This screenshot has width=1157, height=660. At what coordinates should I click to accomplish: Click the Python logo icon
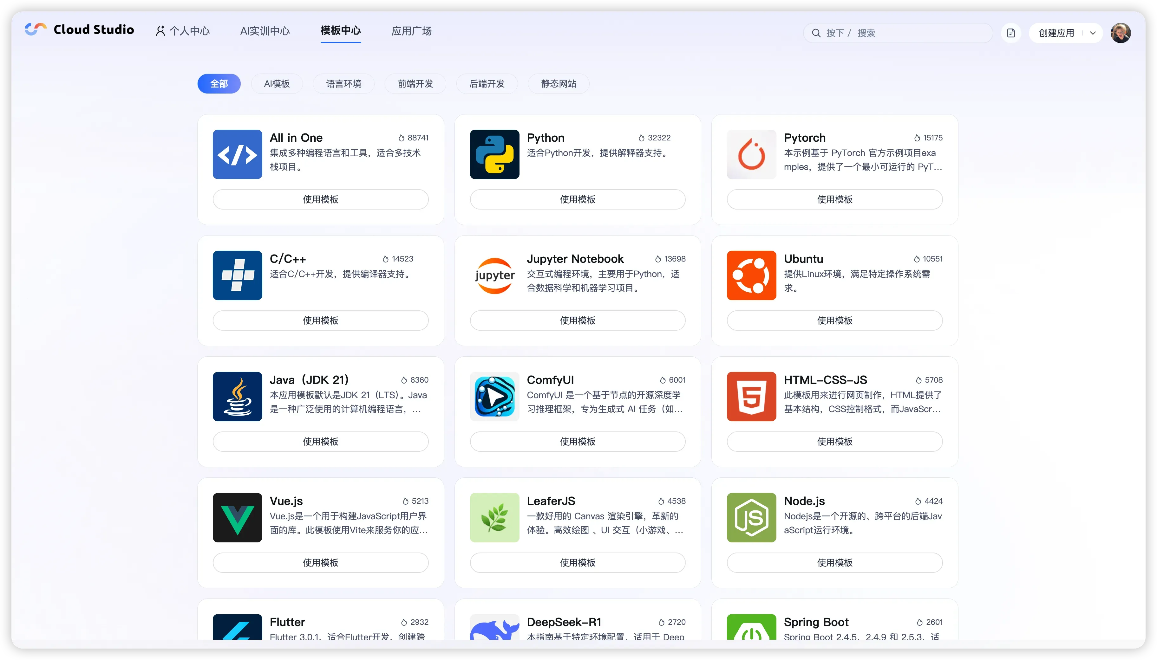pyautogui.click(x=494, y=154)
